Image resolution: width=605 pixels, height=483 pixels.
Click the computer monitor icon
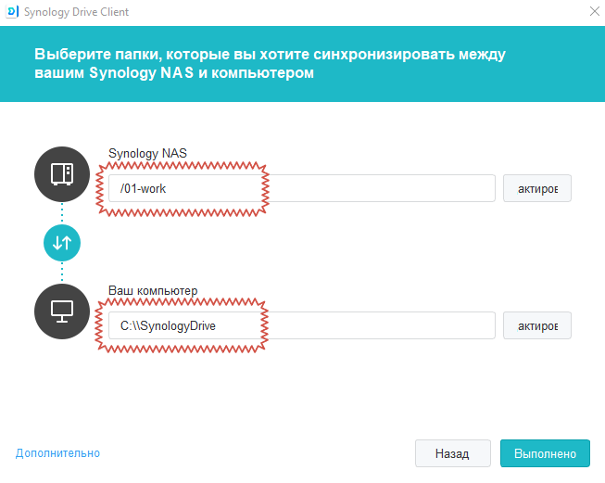pyautogui.click(x=62, y=311)
